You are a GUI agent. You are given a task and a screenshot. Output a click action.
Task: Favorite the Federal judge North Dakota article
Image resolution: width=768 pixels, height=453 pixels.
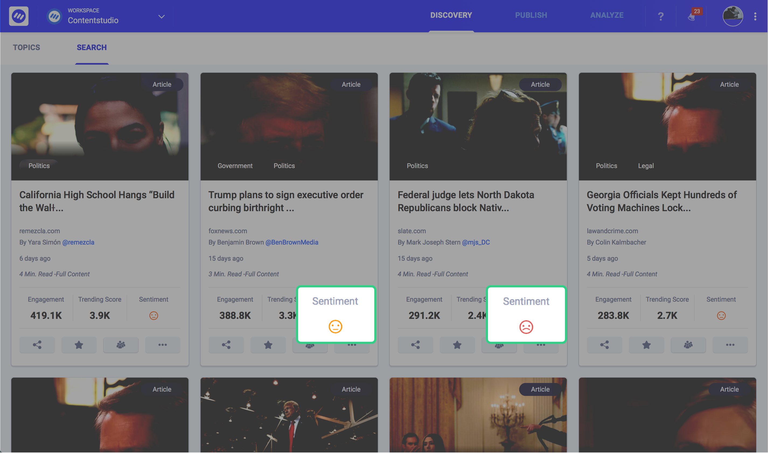[x=457, y=345]
